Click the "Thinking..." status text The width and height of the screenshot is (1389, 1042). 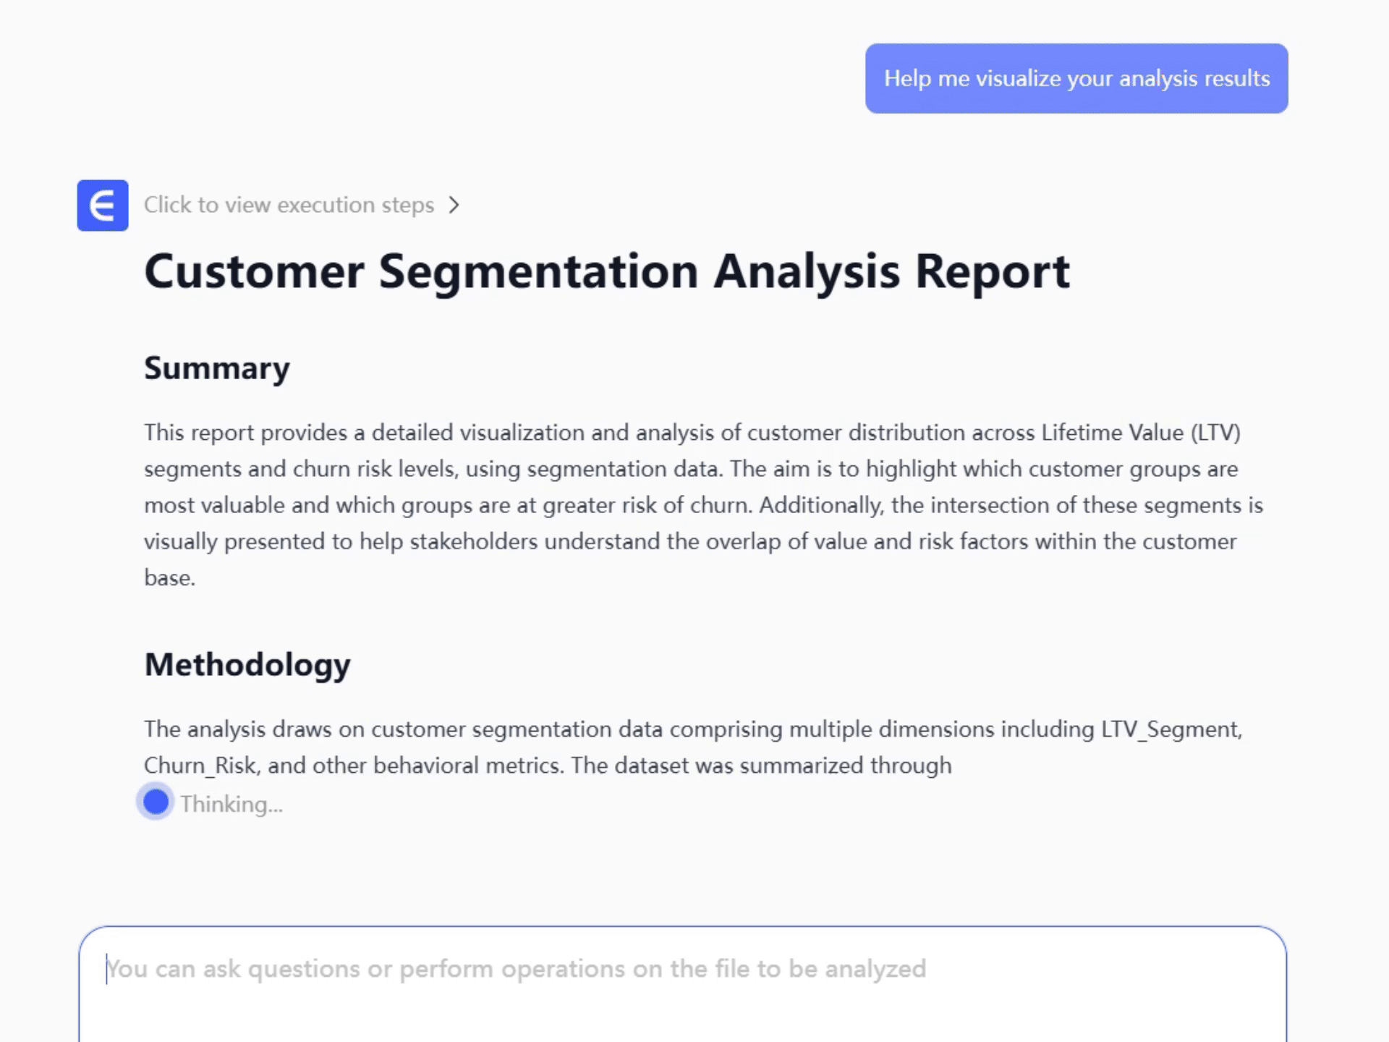[231, 805]
